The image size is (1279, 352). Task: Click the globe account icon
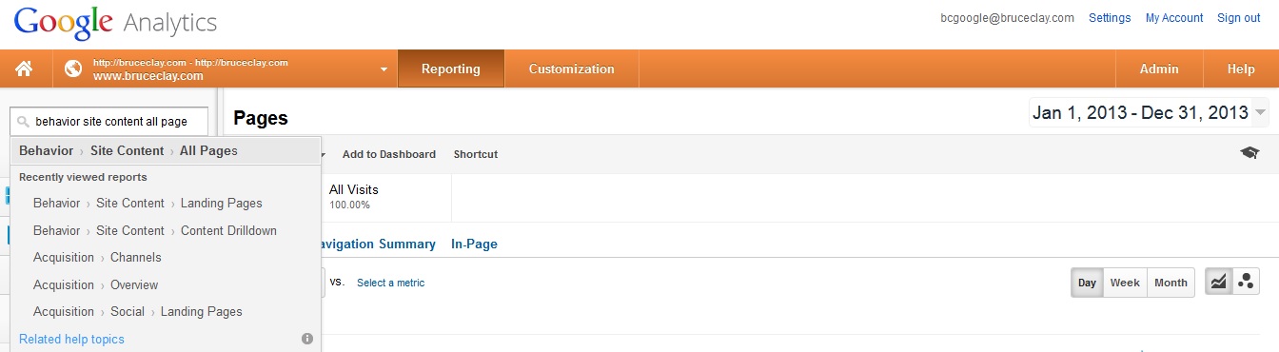[73, 68]
